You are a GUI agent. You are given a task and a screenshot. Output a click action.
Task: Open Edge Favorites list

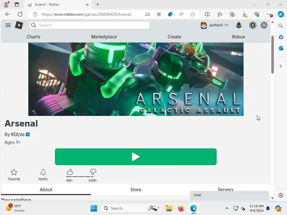[220, 14]
